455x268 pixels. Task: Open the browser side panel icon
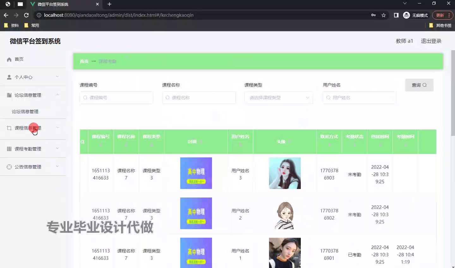click(396, 15)
